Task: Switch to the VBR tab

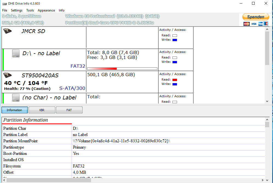Action: click(42, 110)
